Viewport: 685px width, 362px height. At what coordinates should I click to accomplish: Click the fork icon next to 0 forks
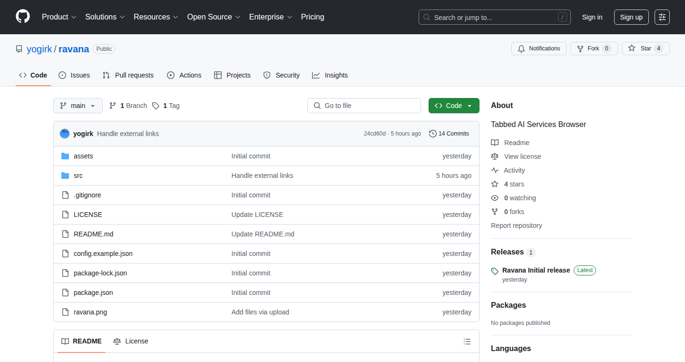coord(495,212)
